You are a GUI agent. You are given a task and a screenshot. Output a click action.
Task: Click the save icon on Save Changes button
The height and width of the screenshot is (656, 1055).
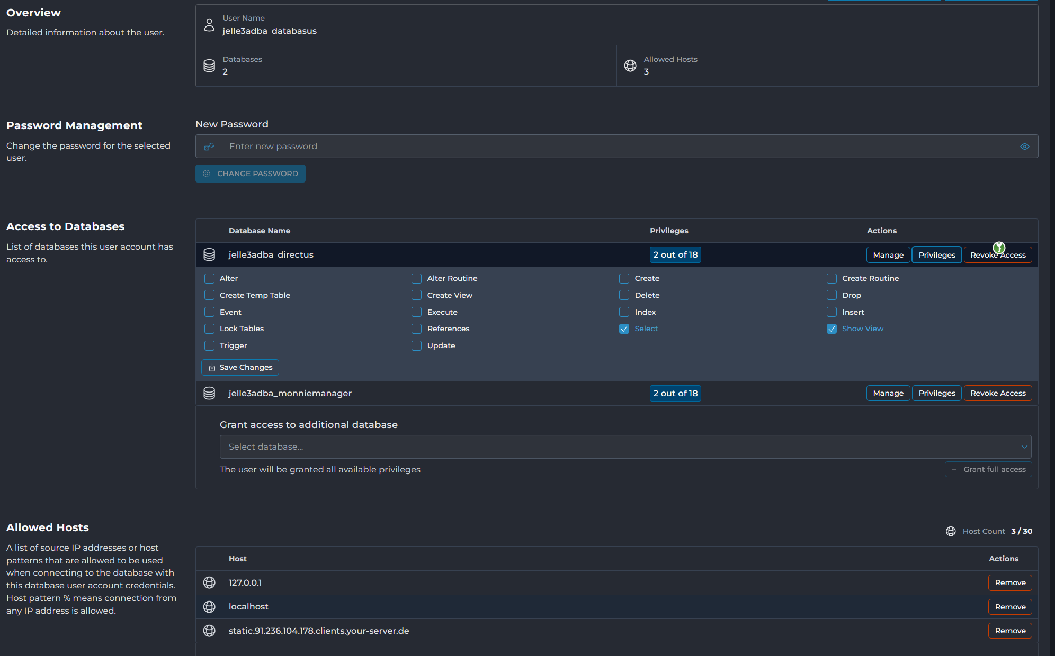point(212,368)
